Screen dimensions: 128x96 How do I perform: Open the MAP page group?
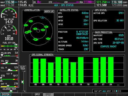coord(96,91)
